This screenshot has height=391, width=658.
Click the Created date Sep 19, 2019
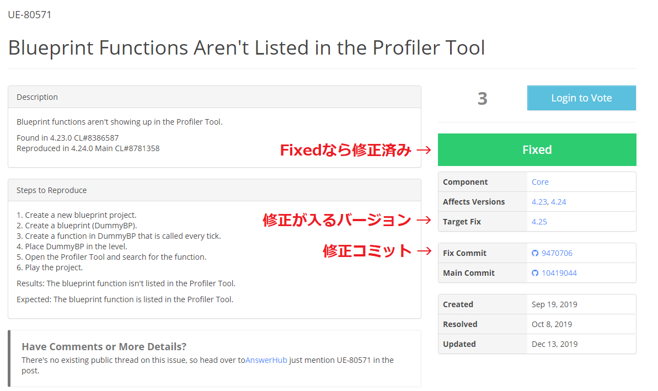coord(554,304)
